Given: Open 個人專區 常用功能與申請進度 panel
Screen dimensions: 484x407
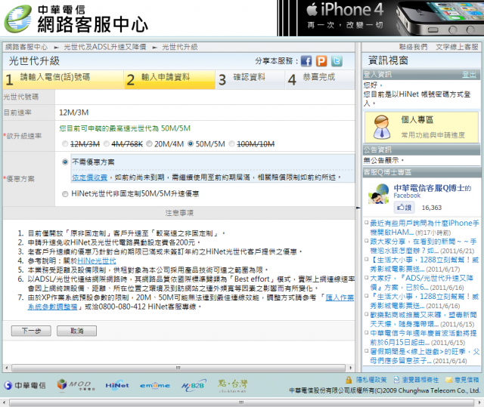Looking at the screenshot, I should pos(422,127).
